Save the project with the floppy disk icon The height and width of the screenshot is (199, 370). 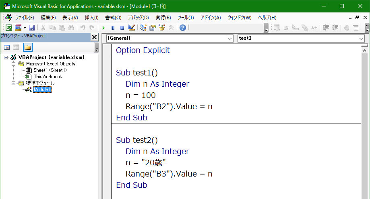tap(32, 28)
